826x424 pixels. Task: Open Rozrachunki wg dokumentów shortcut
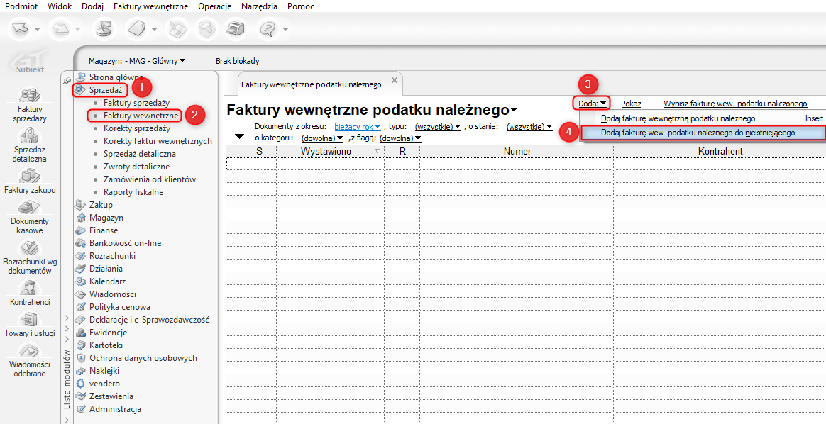[x=30, y=257]
